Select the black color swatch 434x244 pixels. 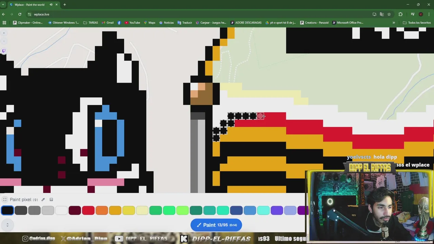point(7,210)
